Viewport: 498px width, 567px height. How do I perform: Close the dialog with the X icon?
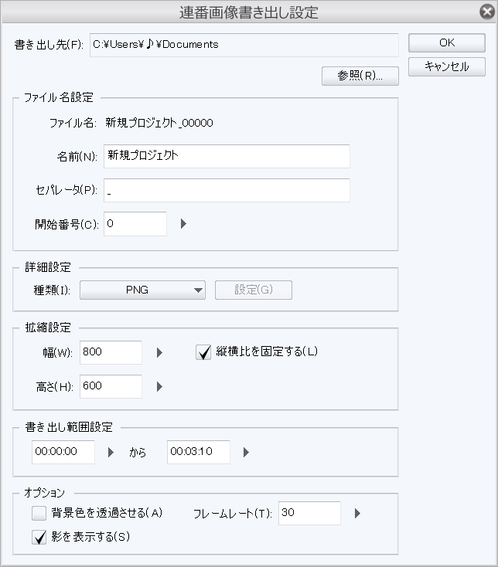[485, 12]
